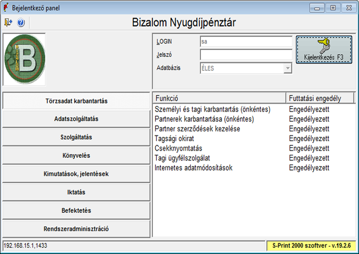Select the Iktatás section
359x254 pixels.
(76, 192)
